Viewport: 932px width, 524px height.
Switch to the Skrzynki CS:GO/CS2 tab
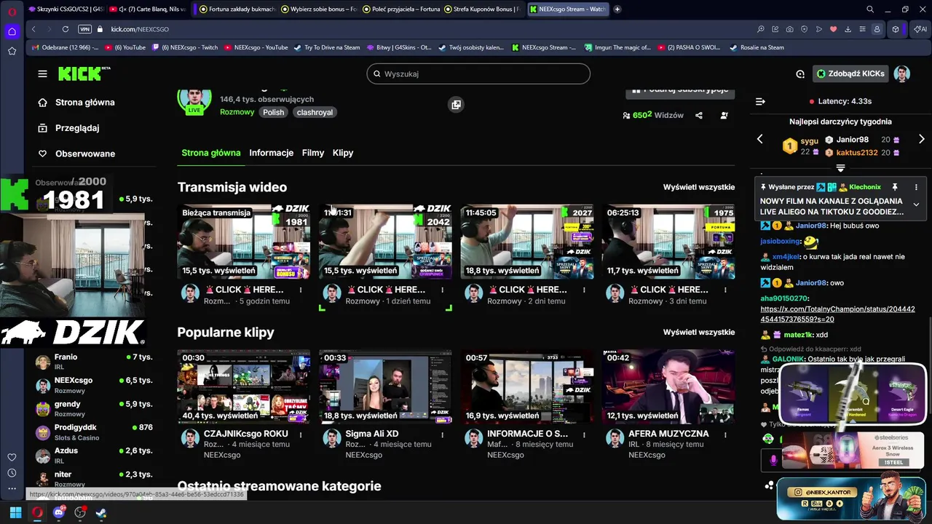[x=66, y=9]
